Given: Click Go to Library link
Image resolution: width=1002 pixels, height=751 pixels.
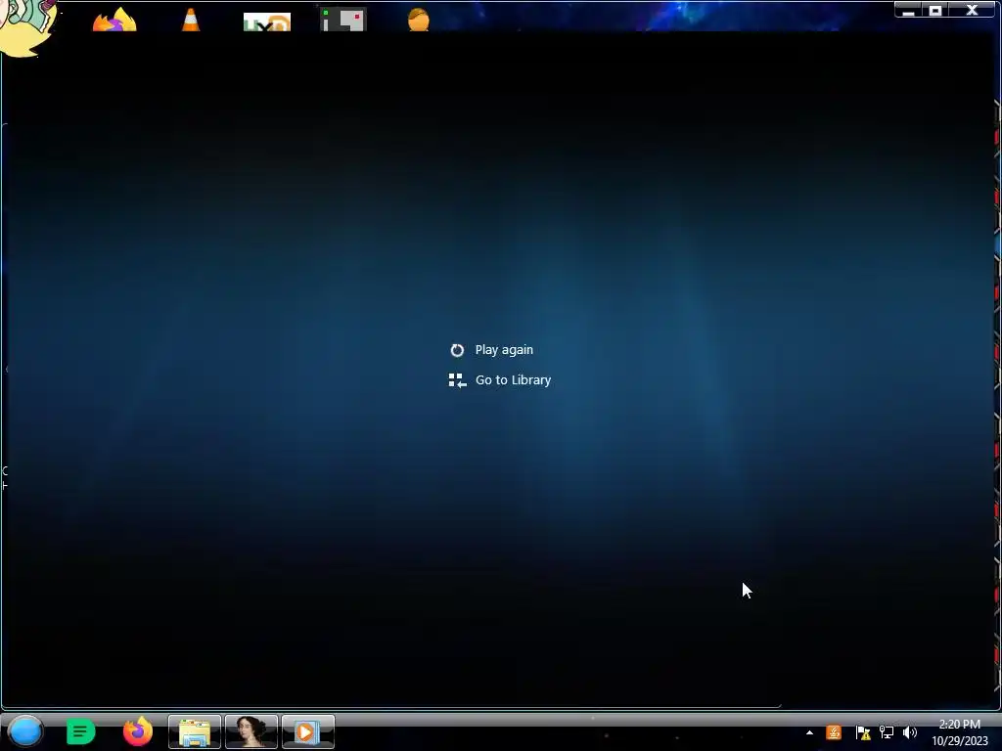Looking at the screenshot, I should tap(513, 380).
